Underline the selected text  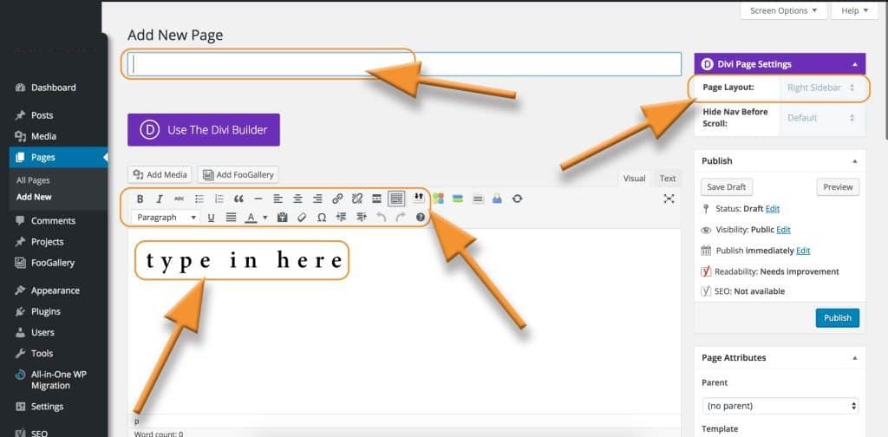click(x=212, y=218)
